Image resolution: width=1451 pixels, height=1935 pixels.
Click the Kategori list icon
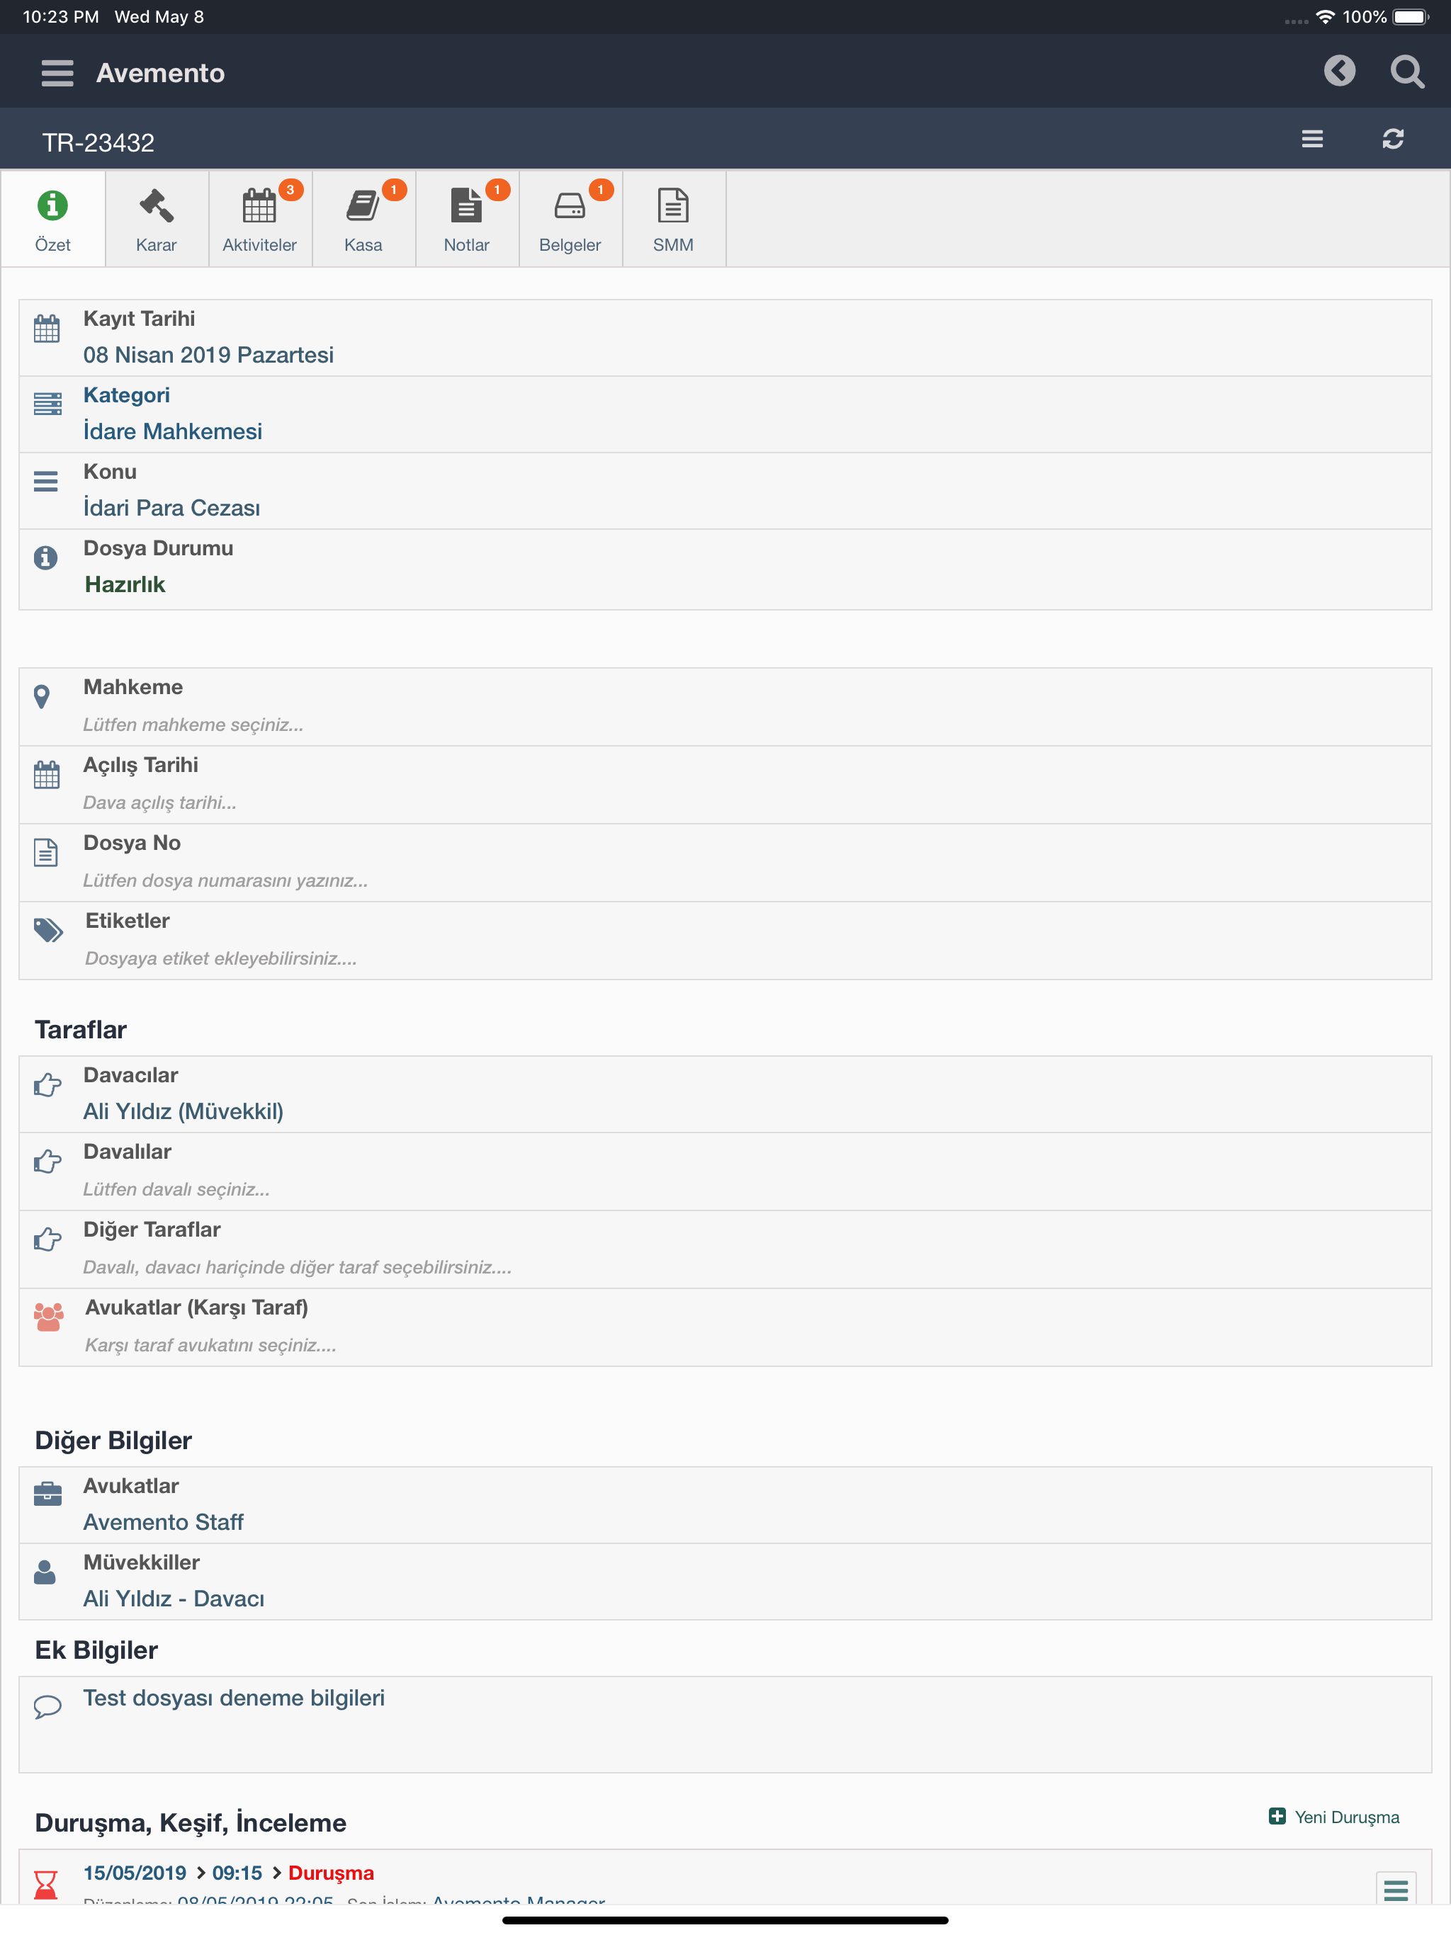click(47, 404)
